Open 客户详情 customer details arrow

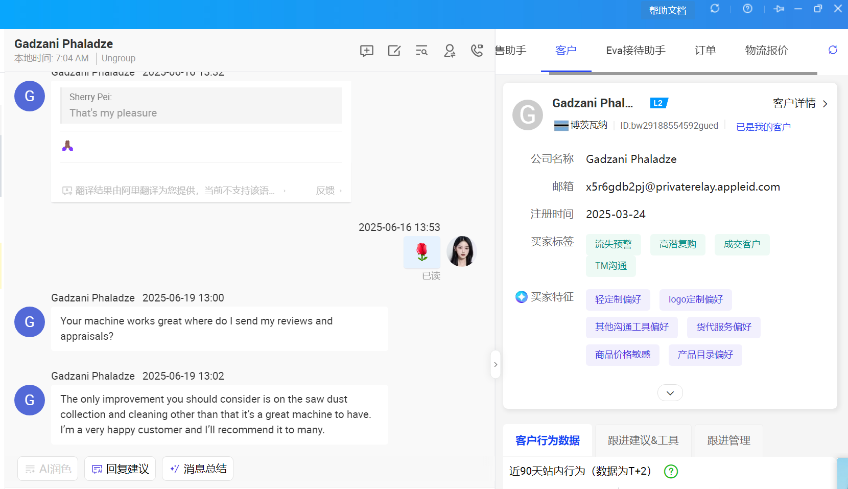(825, 104)
